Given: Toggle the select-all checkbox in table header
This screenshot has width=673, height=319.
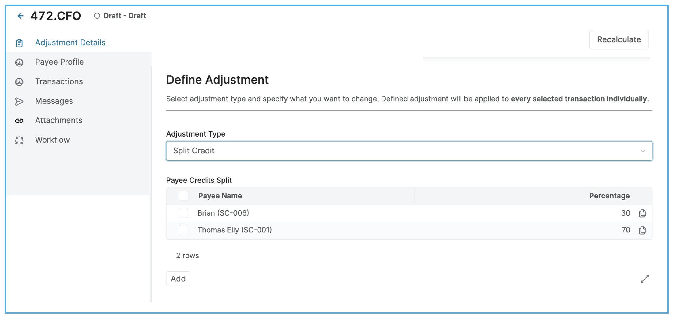Looking at the screenshot, I should coord(183,196).
